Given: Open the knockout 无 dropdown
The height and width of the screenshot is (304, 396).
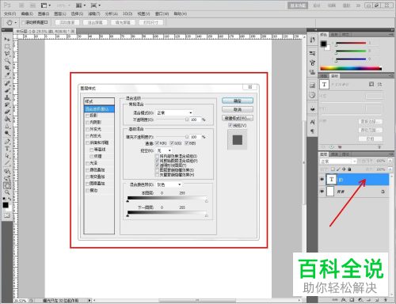Looking at the screenshot, I should click(164, 150).
